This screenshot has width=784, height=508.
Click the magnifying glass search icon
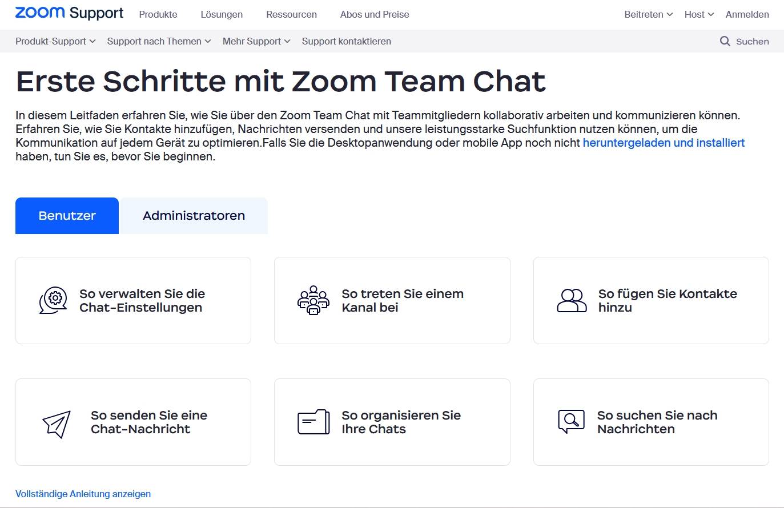pyautogui.click(x=725, y=41)
